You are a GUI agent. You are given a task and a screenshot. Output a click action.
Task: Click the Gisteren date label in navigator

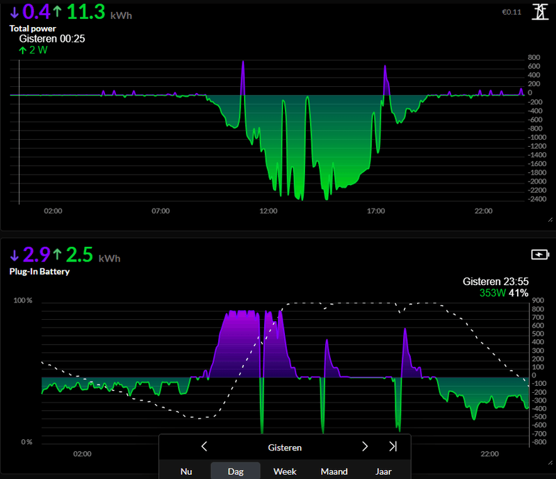(285, 448)
